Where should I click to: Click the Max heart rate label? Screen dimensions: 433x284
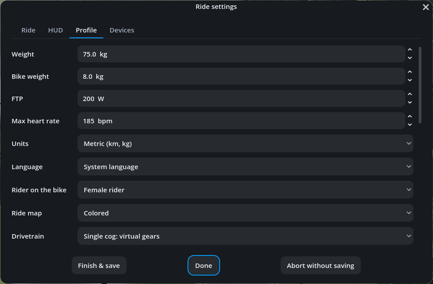coord(35,121)
